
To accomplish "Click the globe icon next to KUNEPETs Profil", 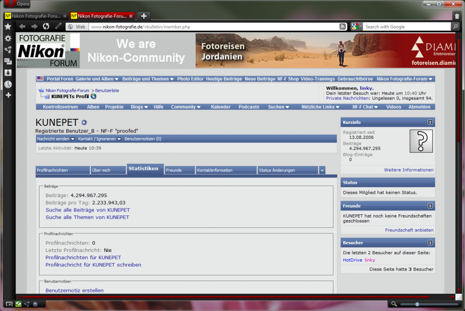I will click(94, 96).
